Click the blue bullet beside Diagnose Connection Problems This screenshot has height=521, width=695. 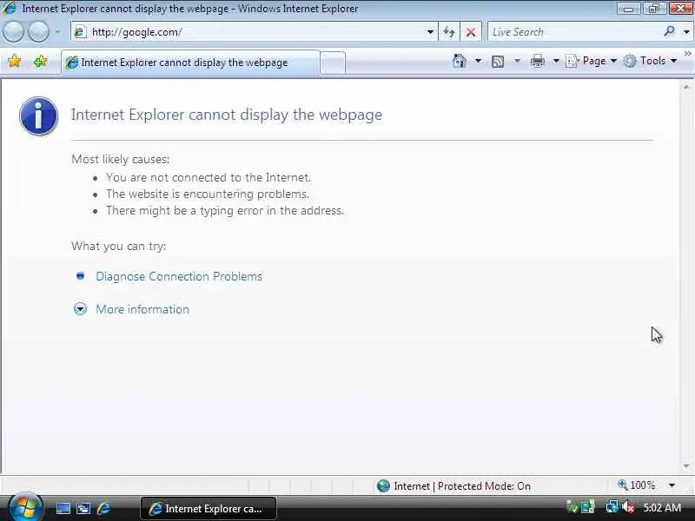pyautogui.click(x=80, y=276)
